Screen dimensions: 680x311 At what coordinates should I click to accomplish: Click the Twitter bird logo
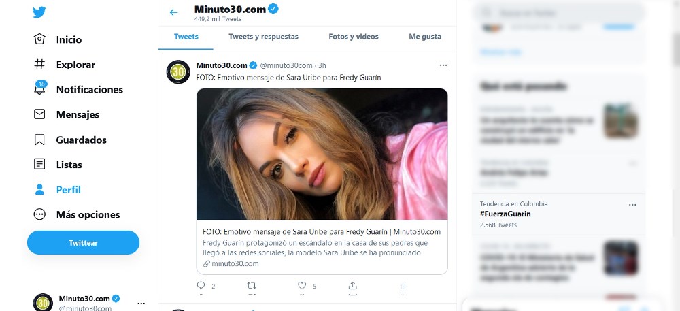(x=39, y=12)
